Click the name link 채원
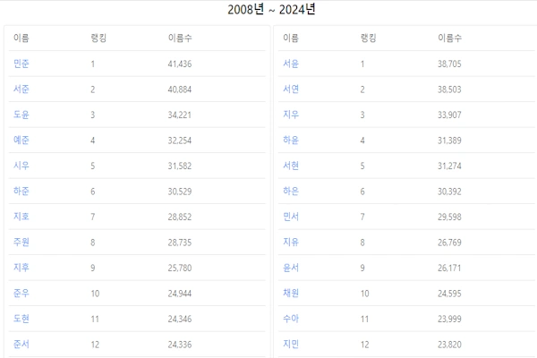The image size is (537, 358). [291, 293]
